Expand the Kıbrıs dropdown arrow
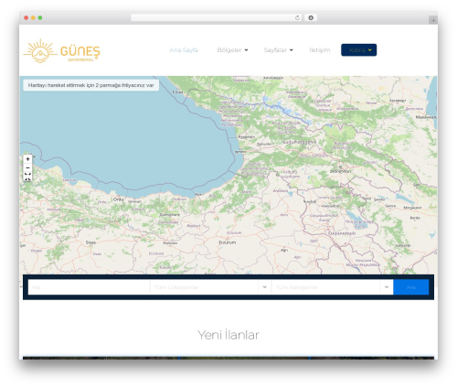 pyautogui.click(x=369, y=50)
